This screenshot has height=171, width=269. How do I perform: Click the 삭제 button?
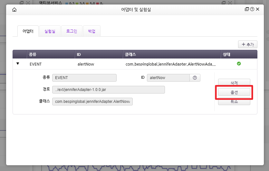click(234, 83)
